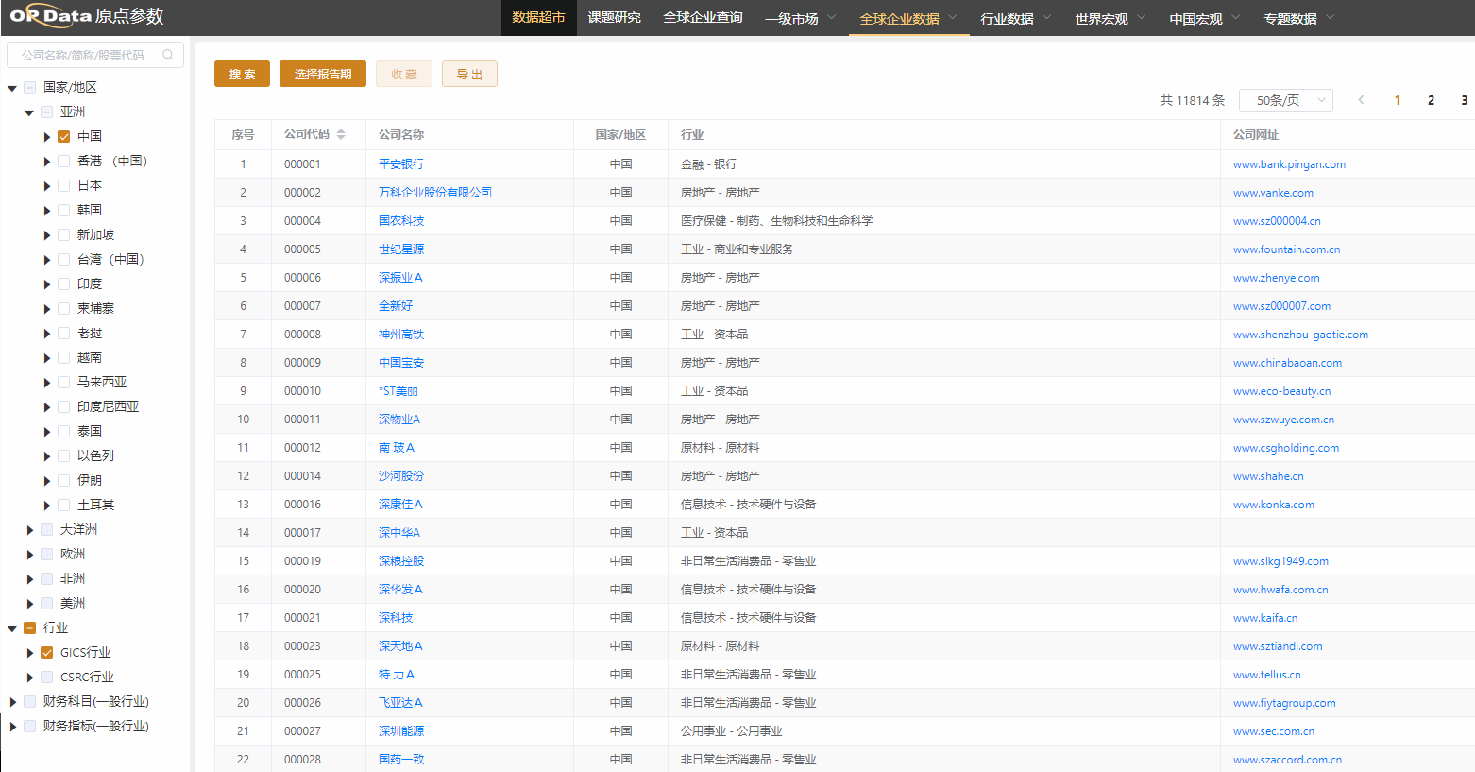Toggle the GICS行业 checkbox
The height and width of the screenshot is (772, 1475).
click(47, 652)
